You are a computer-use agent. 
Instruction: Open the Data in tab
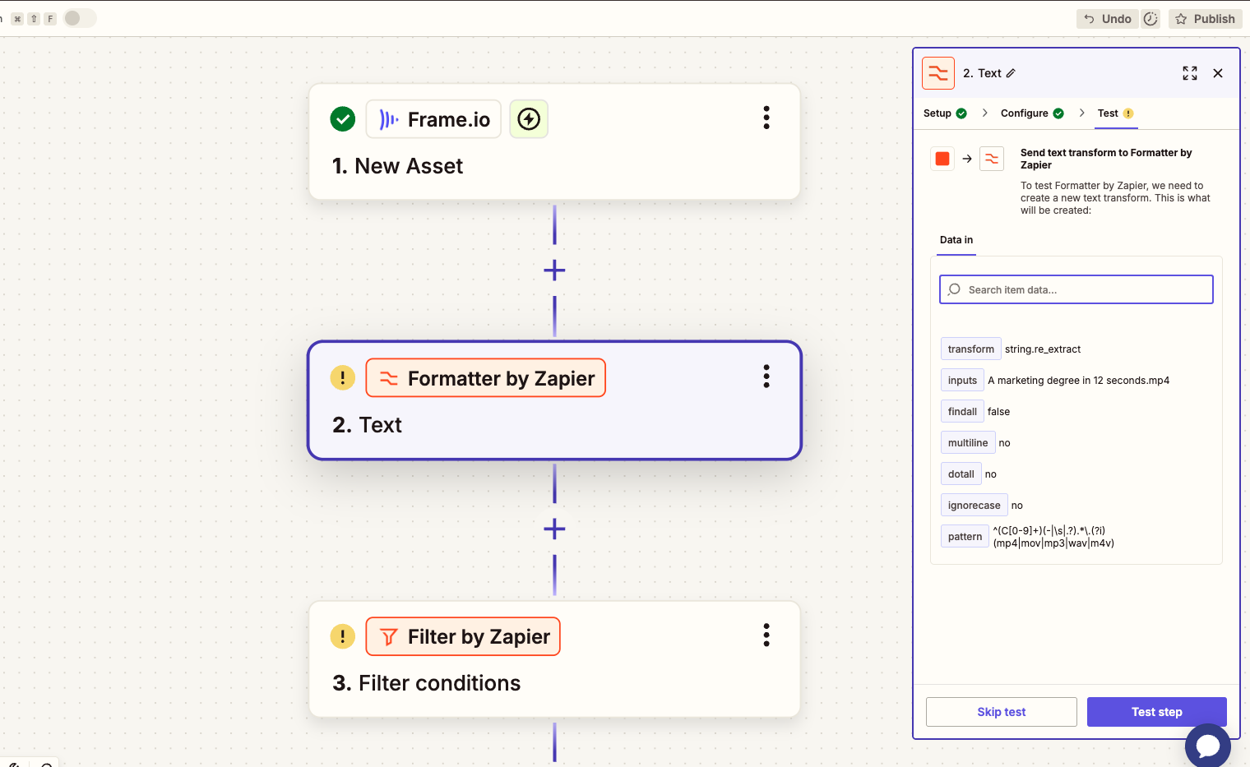(956, 240)
